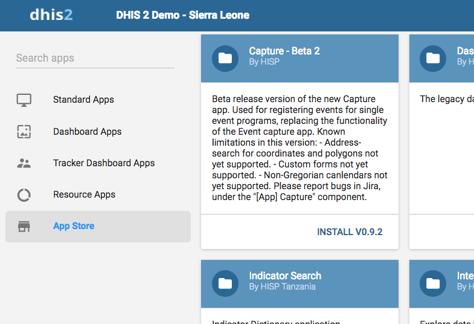Click the Capture - Beta 2 folder icon
Viewport: 474px width, 324px height.
click(225, 58)
